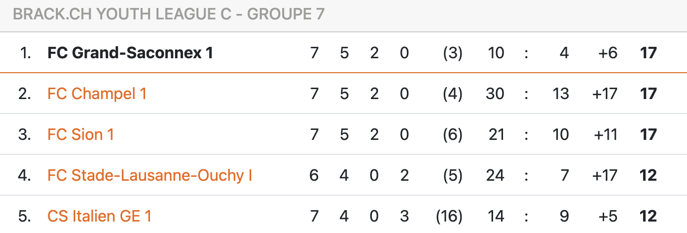Click rank number 1 in the standings
This screenshot has height=233, width=687.
(25, 53)
